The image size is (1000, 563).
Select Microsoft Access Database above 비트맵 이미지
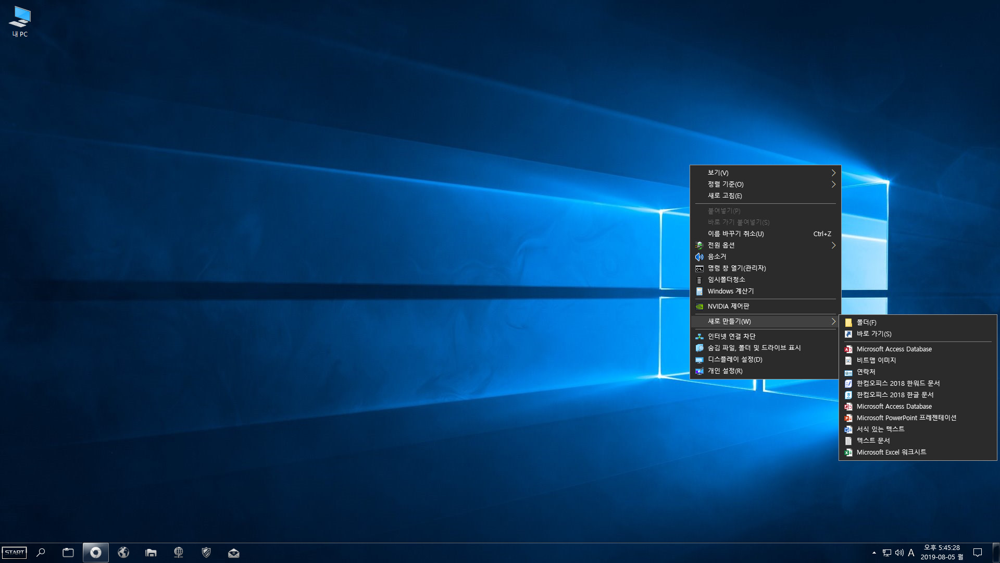click(918, 349)
